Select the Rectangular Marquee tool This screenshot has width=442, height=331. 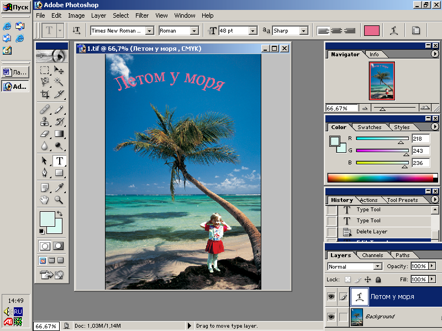point(45,70)
